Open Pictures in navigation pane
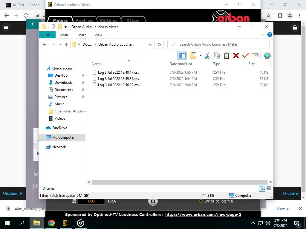This screenshot has width=306, height=229. pyautogui.click(x=61, y=97)
